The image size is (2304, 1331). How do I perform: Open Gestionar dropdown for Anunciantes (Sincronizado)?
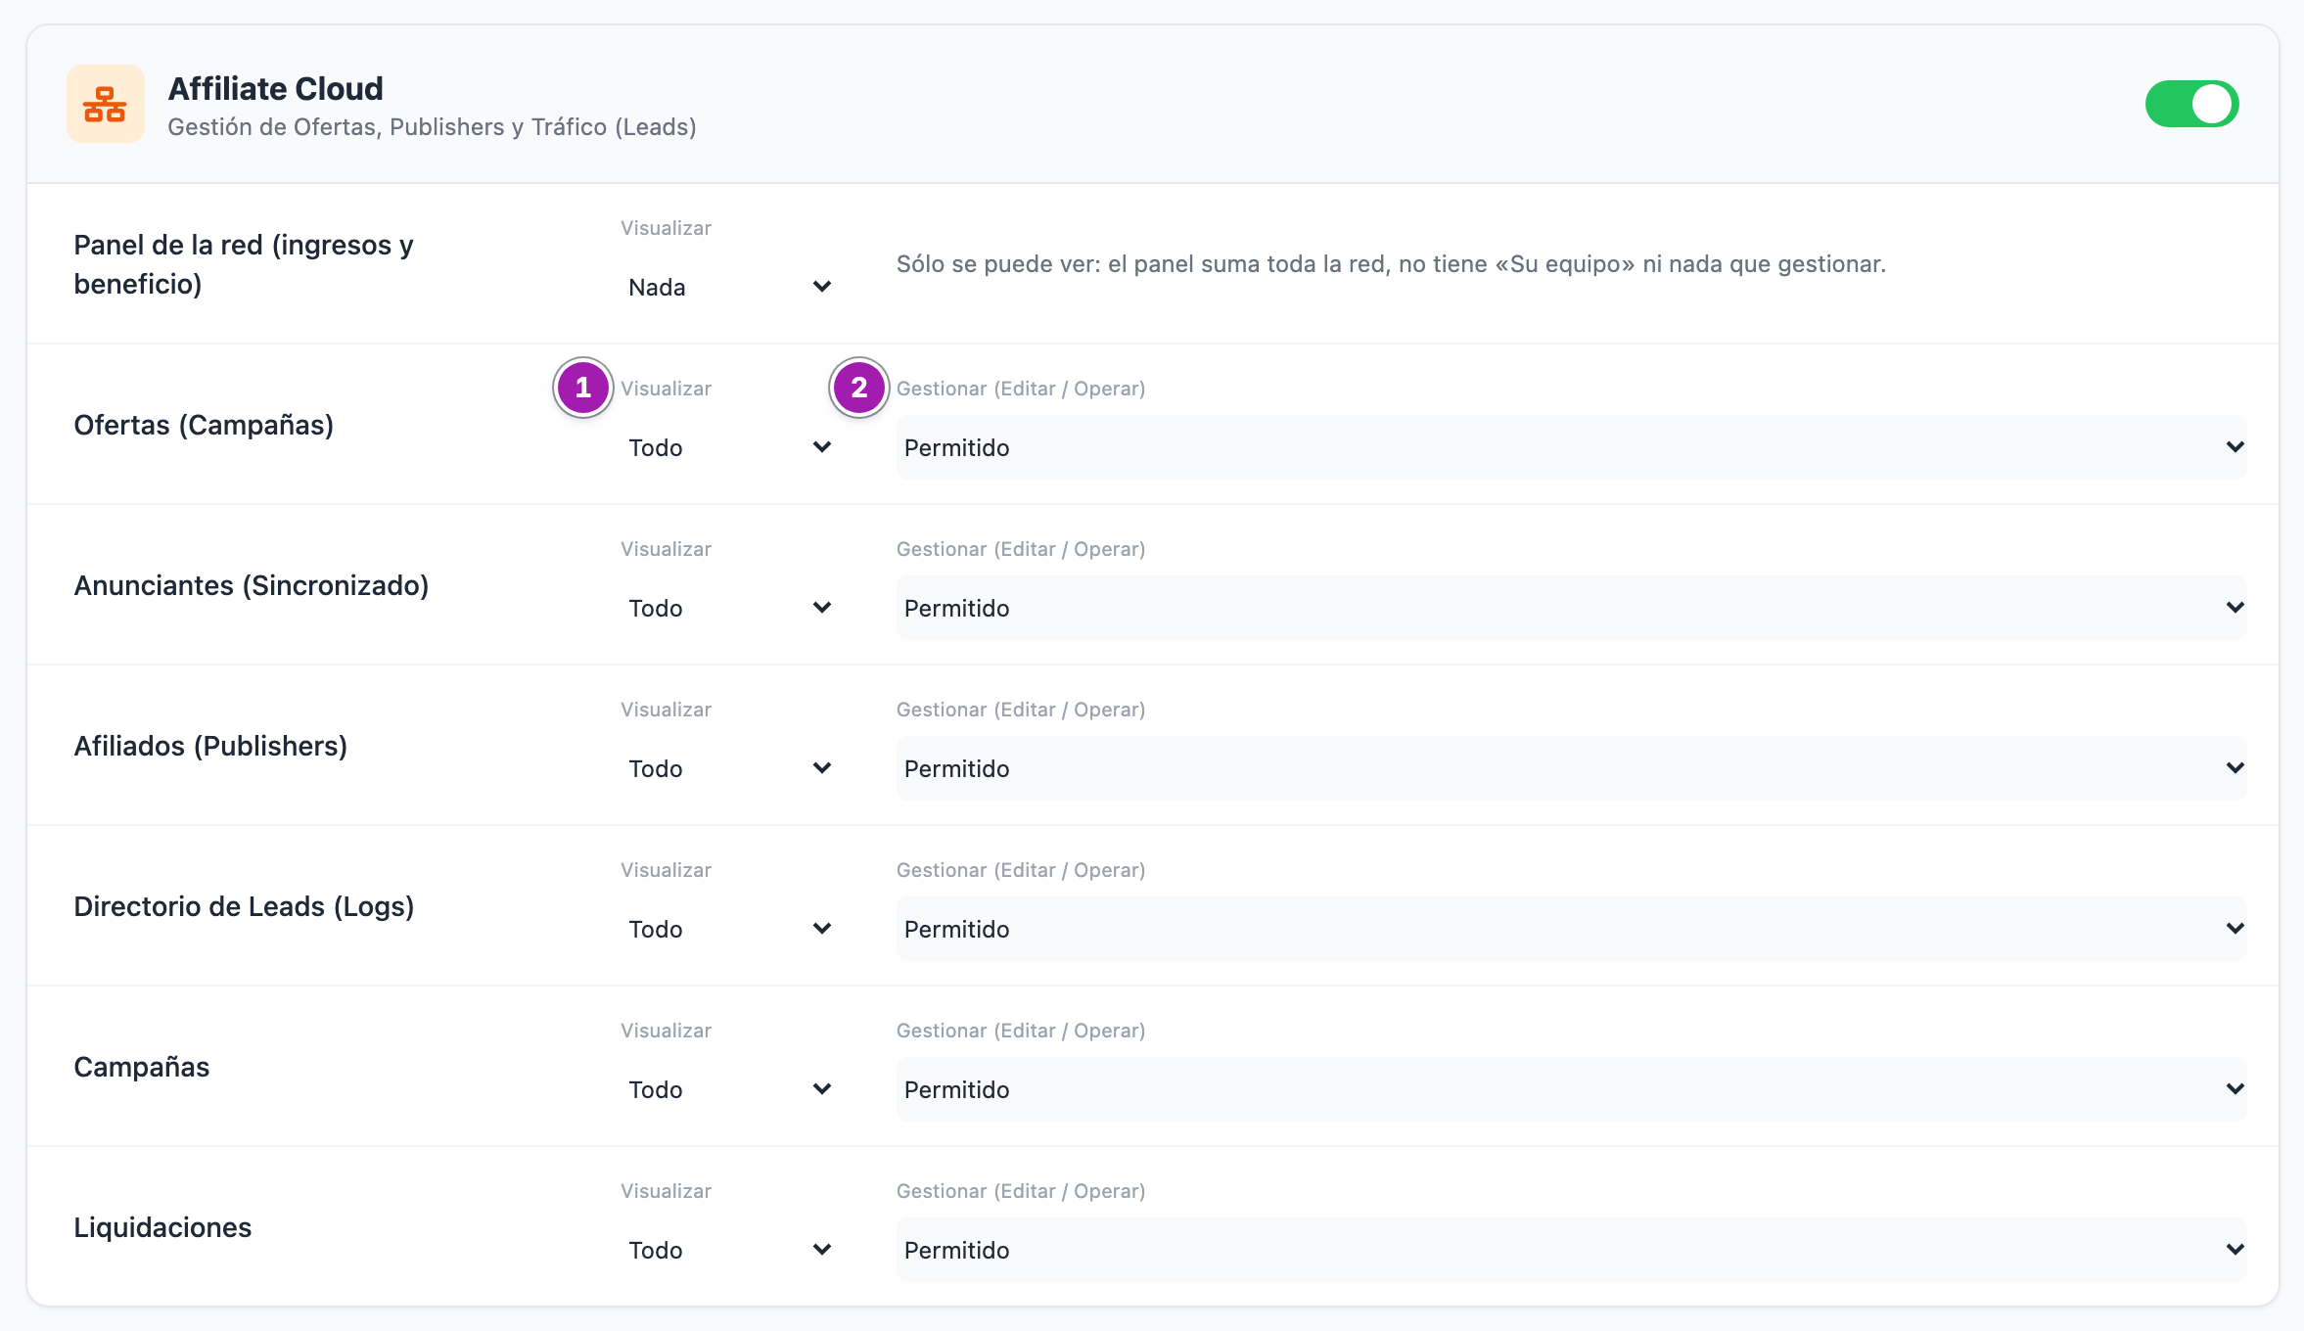pos(1571,608)
